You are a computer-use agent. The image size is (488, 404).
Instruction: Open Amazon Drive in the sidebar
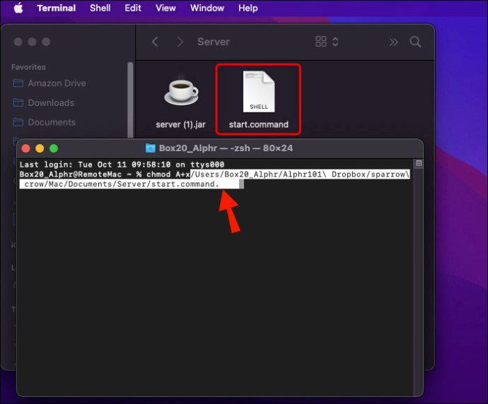pos(50,83)
